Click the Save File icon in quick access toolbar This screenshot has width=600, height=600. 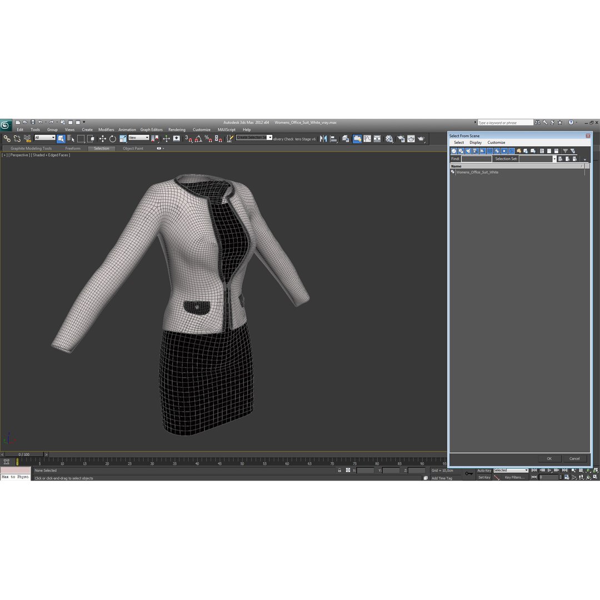click(33, 122)
